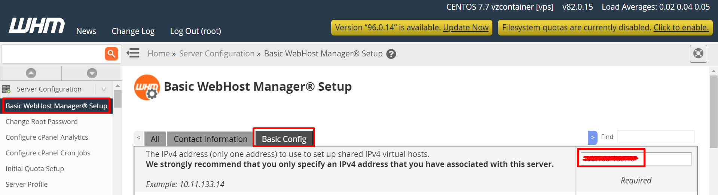
Task: Click to enable filesystem quotas link
Action: click(681, 28)
